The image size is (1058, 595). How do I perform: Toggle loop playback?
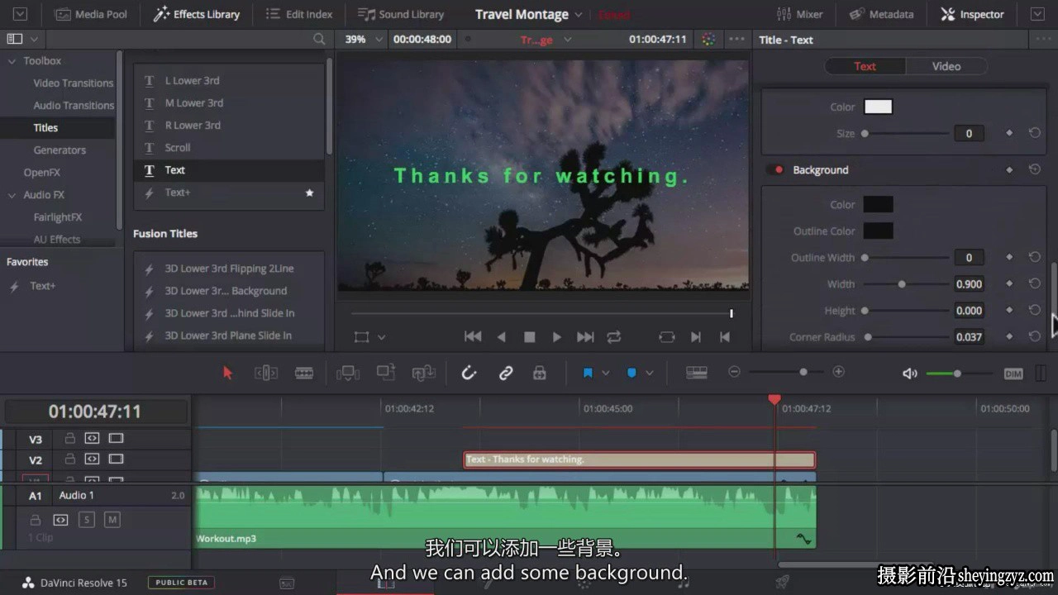point(613,336)
